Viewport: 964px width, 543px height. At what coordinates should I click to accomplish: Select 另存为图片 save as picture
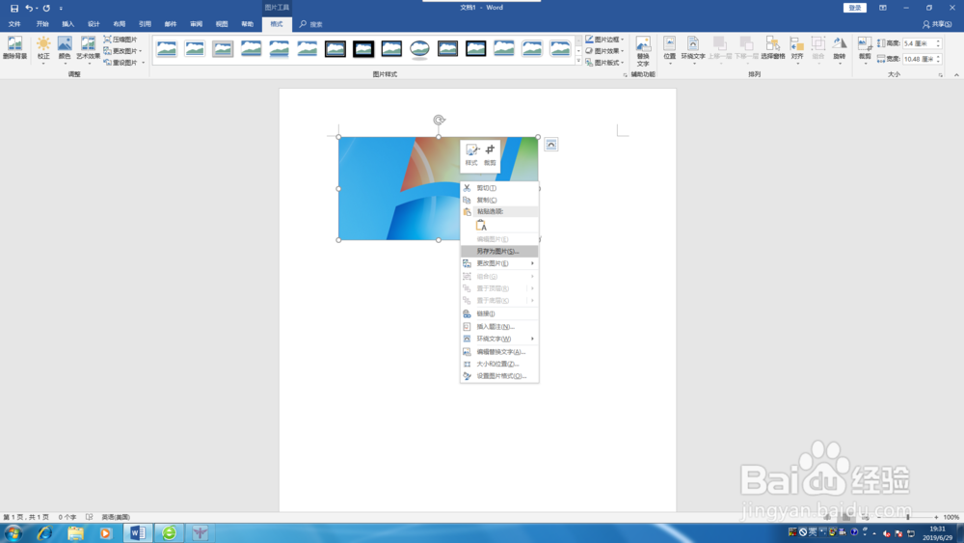point(499,251)
